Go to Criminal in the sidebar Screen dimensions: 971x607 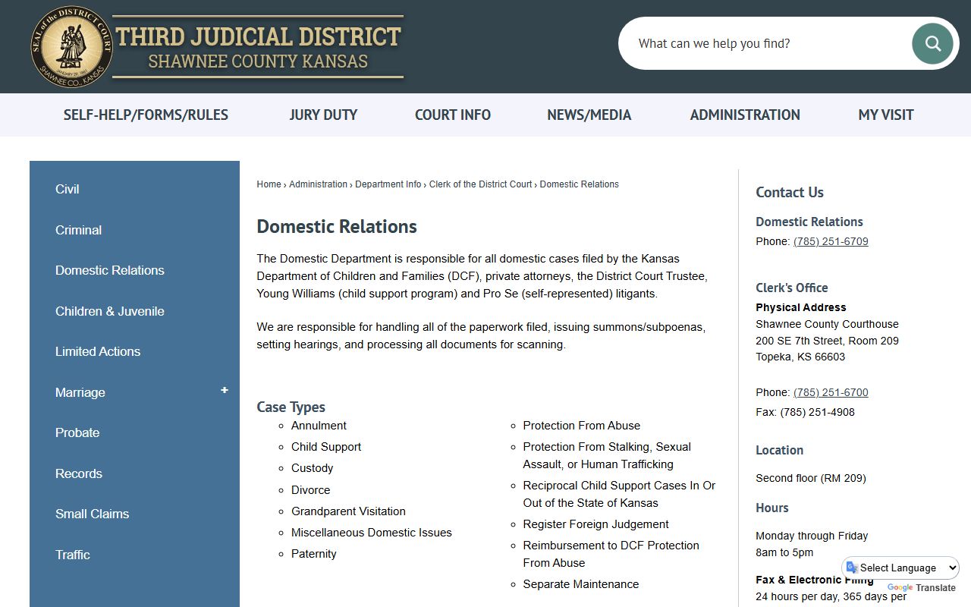78,230
